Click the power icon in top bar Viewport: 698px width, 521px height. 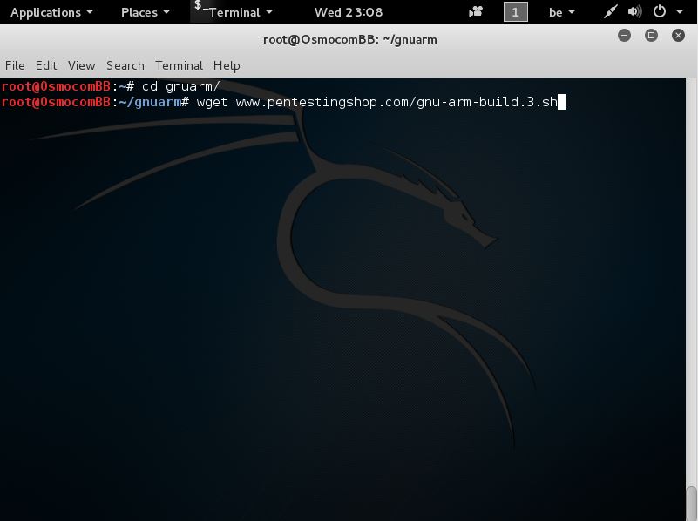(660, 11)
